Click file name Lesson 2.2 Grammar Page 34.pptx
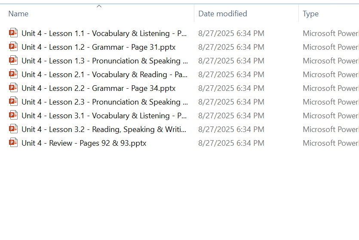 [x=98, y=88]
